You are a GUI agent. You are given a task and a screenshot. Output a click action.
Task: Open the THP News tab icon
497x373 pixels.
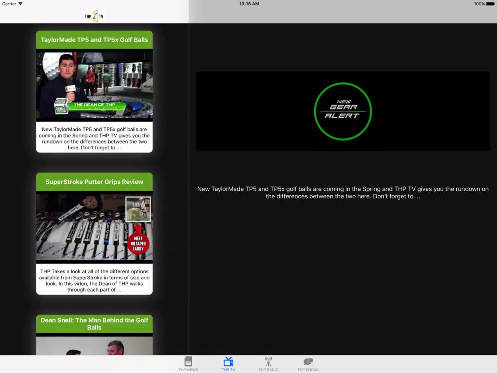188,362
